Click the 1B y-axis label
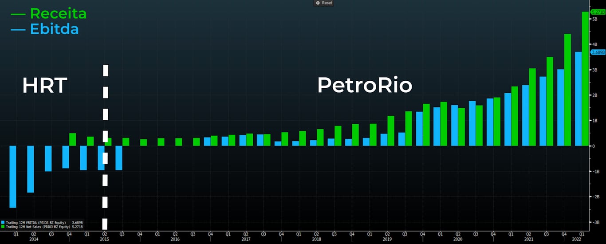 pyautogui.click(x=594, y=120)
